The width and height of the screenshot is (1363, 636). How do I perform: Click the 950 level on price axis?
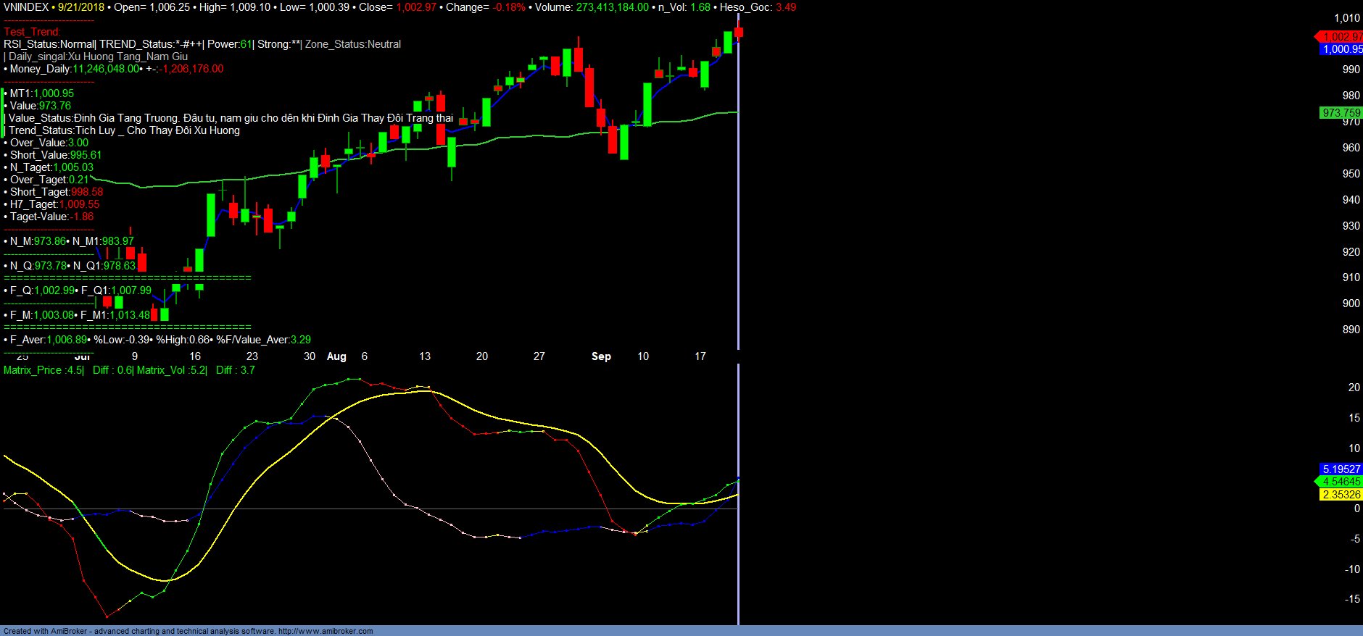1351,174
